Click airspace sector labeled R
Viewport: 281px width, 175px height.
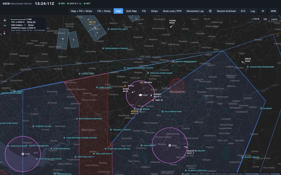[73, 40]
